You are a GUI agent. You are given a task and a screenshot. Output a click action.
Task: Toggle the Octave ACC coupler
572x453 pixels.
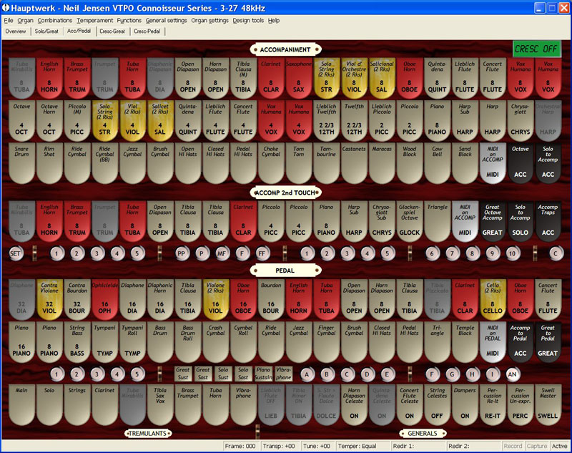(521, 163)
